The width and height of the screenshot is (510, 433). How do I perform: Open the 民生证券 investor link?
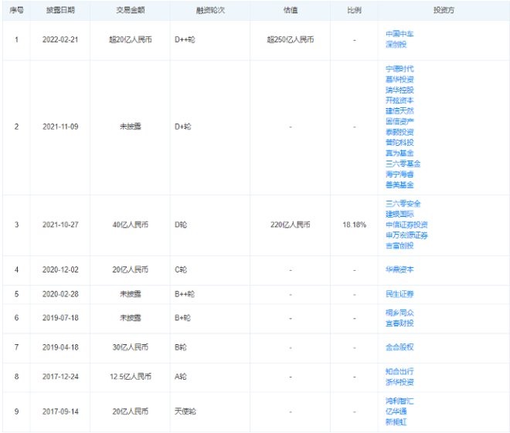[x=399, y=294]
